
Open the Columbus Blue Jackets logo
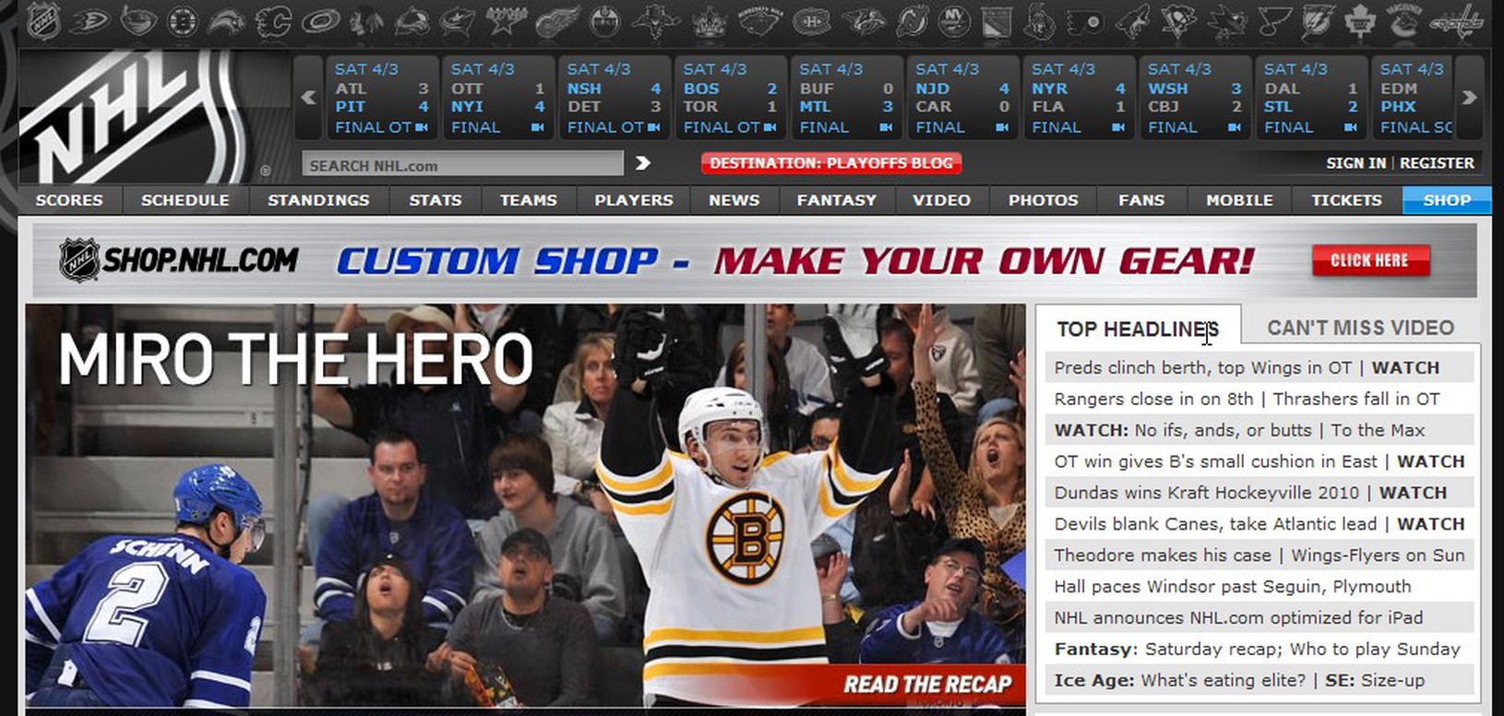(x=458, y=20)
